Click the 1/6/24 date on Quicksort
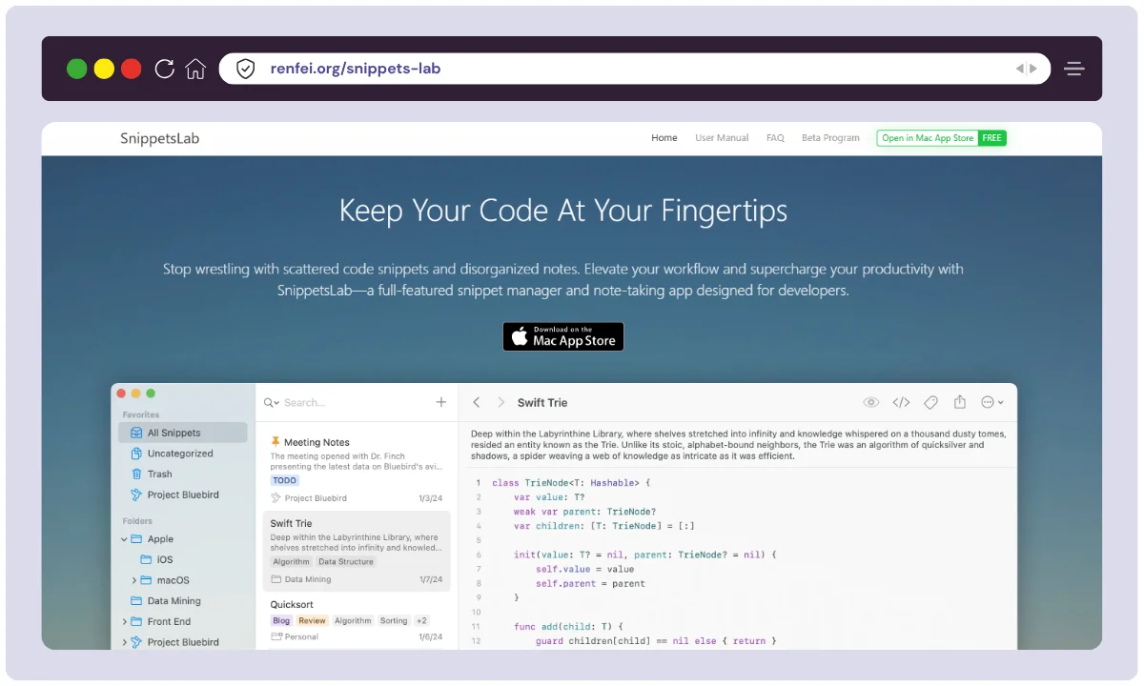 [x=430, y=636]
